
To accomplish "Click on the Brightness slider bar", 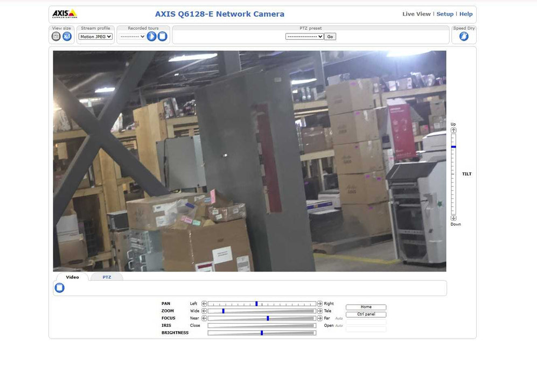I will (261, 333).
